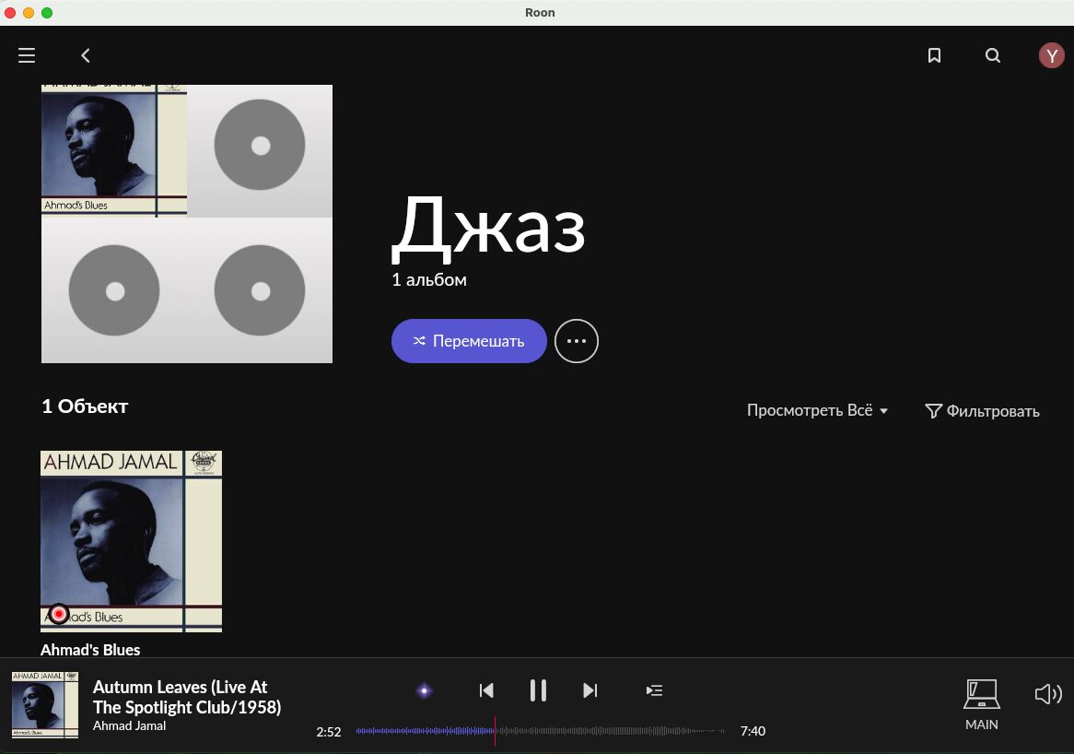Pause playback
The width and height of the screenshot is (1074, 754).
tap(538, 690)
